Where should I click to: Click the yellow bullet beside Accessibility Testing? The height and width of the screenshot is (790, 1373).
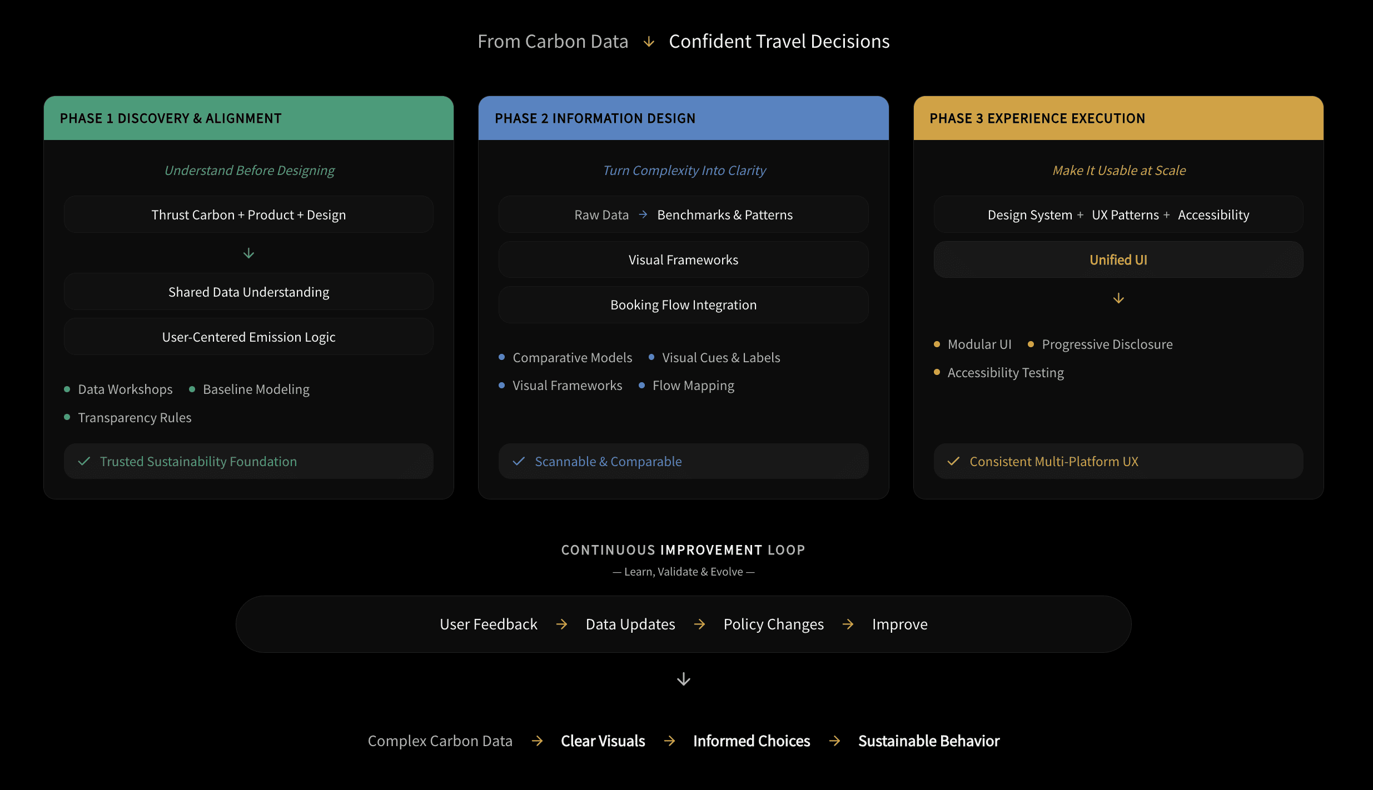point(937,372)
